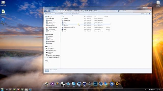Launch AIMP yellow triangle dock icon
The image size is (163, 91).
(117, 84)
